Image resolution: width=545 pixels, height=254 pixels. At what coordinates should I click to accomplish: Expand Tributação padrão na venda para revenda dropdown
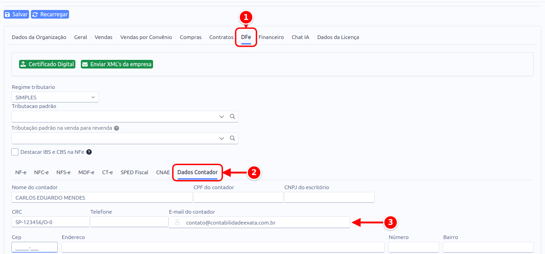tap(222, 138)
